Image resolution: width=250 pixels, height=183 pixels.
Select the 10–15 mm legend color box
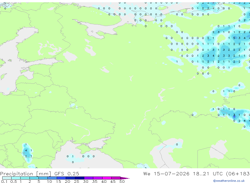52,178
